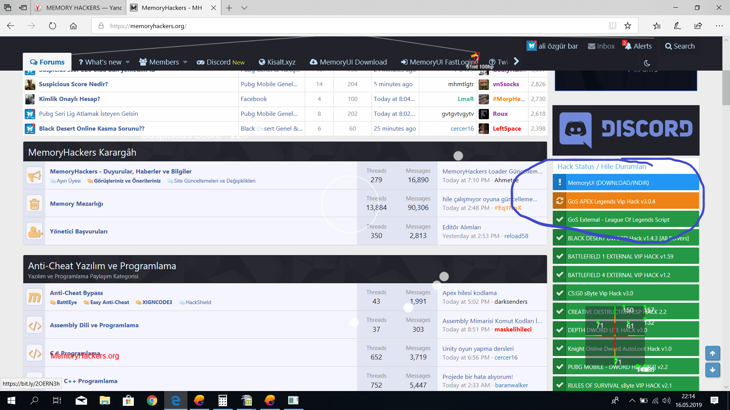
Task: Launch Google Chrome from the taskbar
Action: click(x=152, y=401)
